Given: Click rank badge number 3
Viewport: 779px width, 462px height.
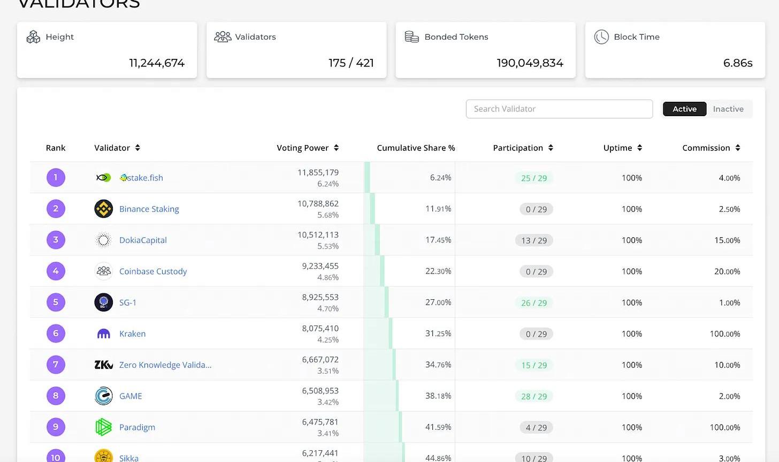Looking at the screenshot, I should pyautogui.click(x=56, y=240).
